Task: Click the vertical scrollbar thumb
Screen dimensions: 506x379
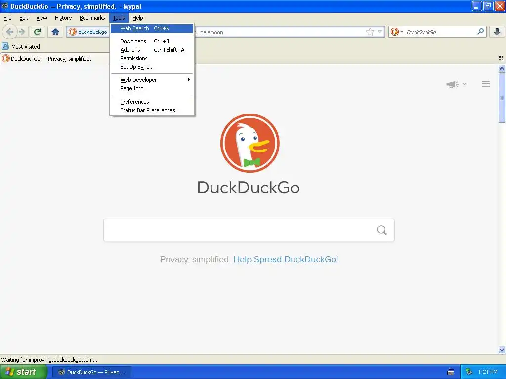Action: (502, 97)
